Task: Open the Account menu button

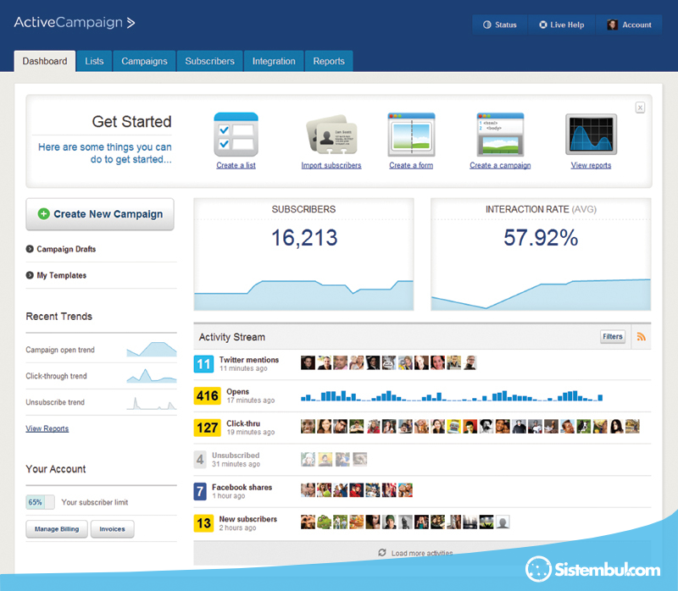Action: pyautogui.click(x=629, y=25)
